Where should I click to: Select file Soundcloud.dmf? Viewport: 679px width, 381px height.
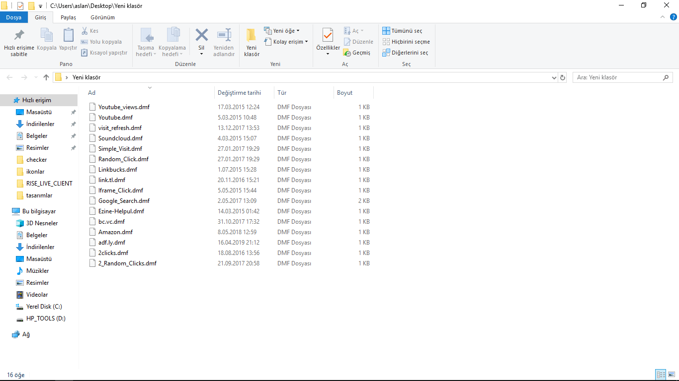(x=120, y=138)
